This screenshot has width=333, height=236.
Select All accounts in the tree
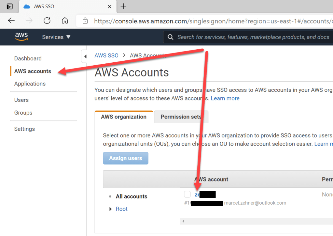(132, 197)
